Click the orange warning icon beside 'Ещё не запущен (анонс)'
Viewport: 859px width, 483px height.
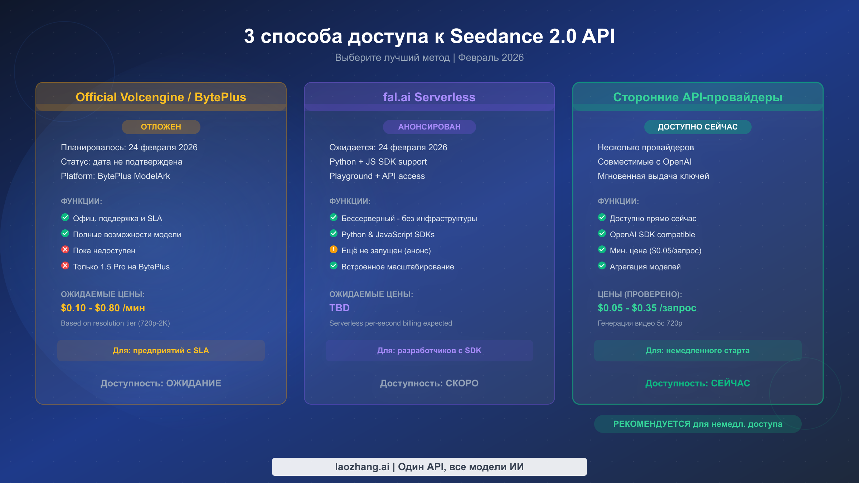click(x=334, y=250)
